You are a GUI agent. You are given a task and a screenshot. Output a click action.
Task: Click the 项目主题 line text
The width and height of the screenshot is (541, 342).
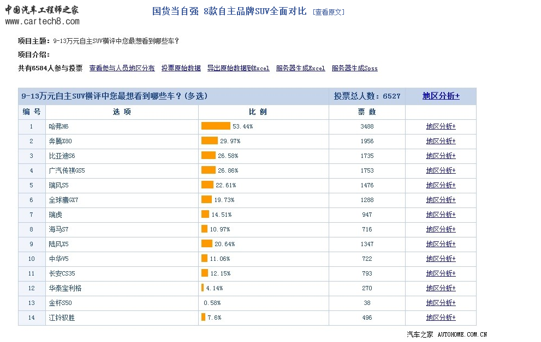(x=98, y=41)
